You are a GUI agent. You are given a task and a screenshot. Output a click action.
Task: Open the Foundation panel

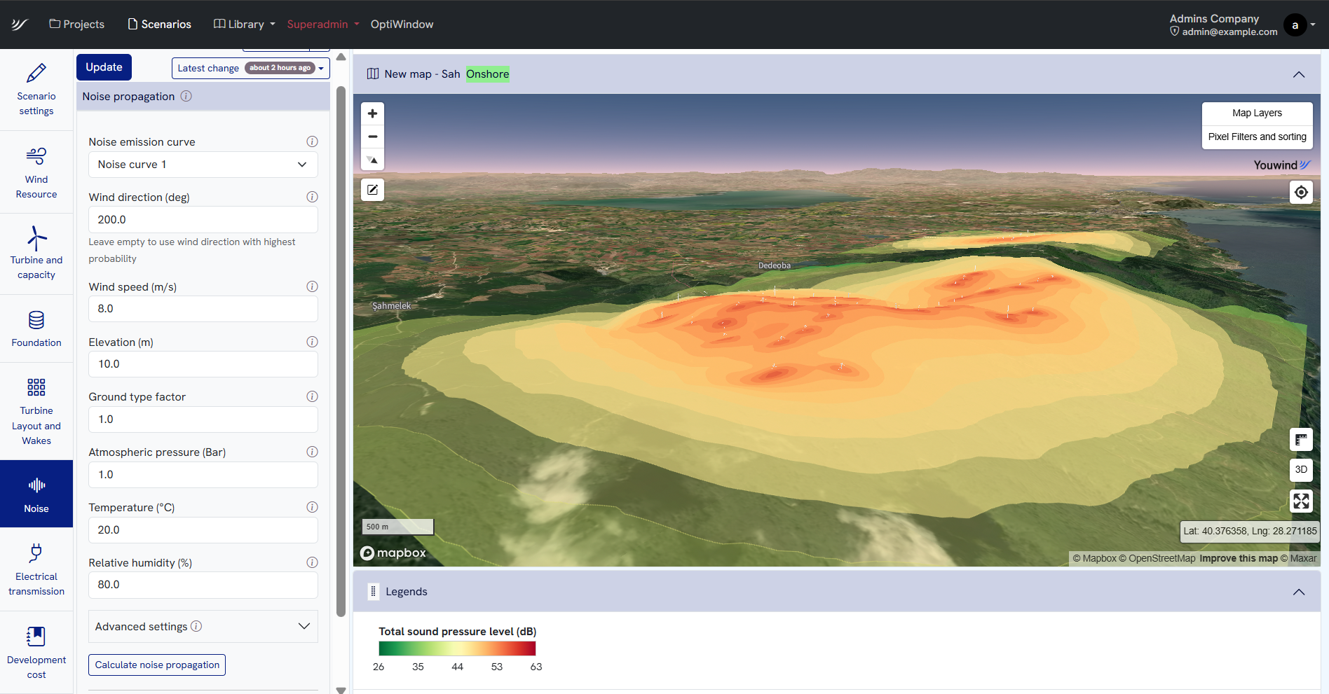coord(36,328)
